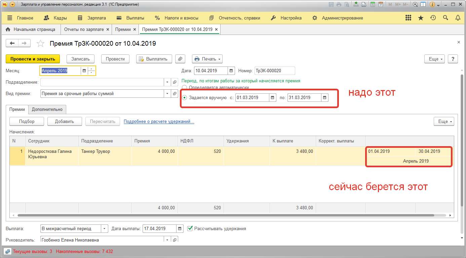Click the back navigation arrow

12,43
